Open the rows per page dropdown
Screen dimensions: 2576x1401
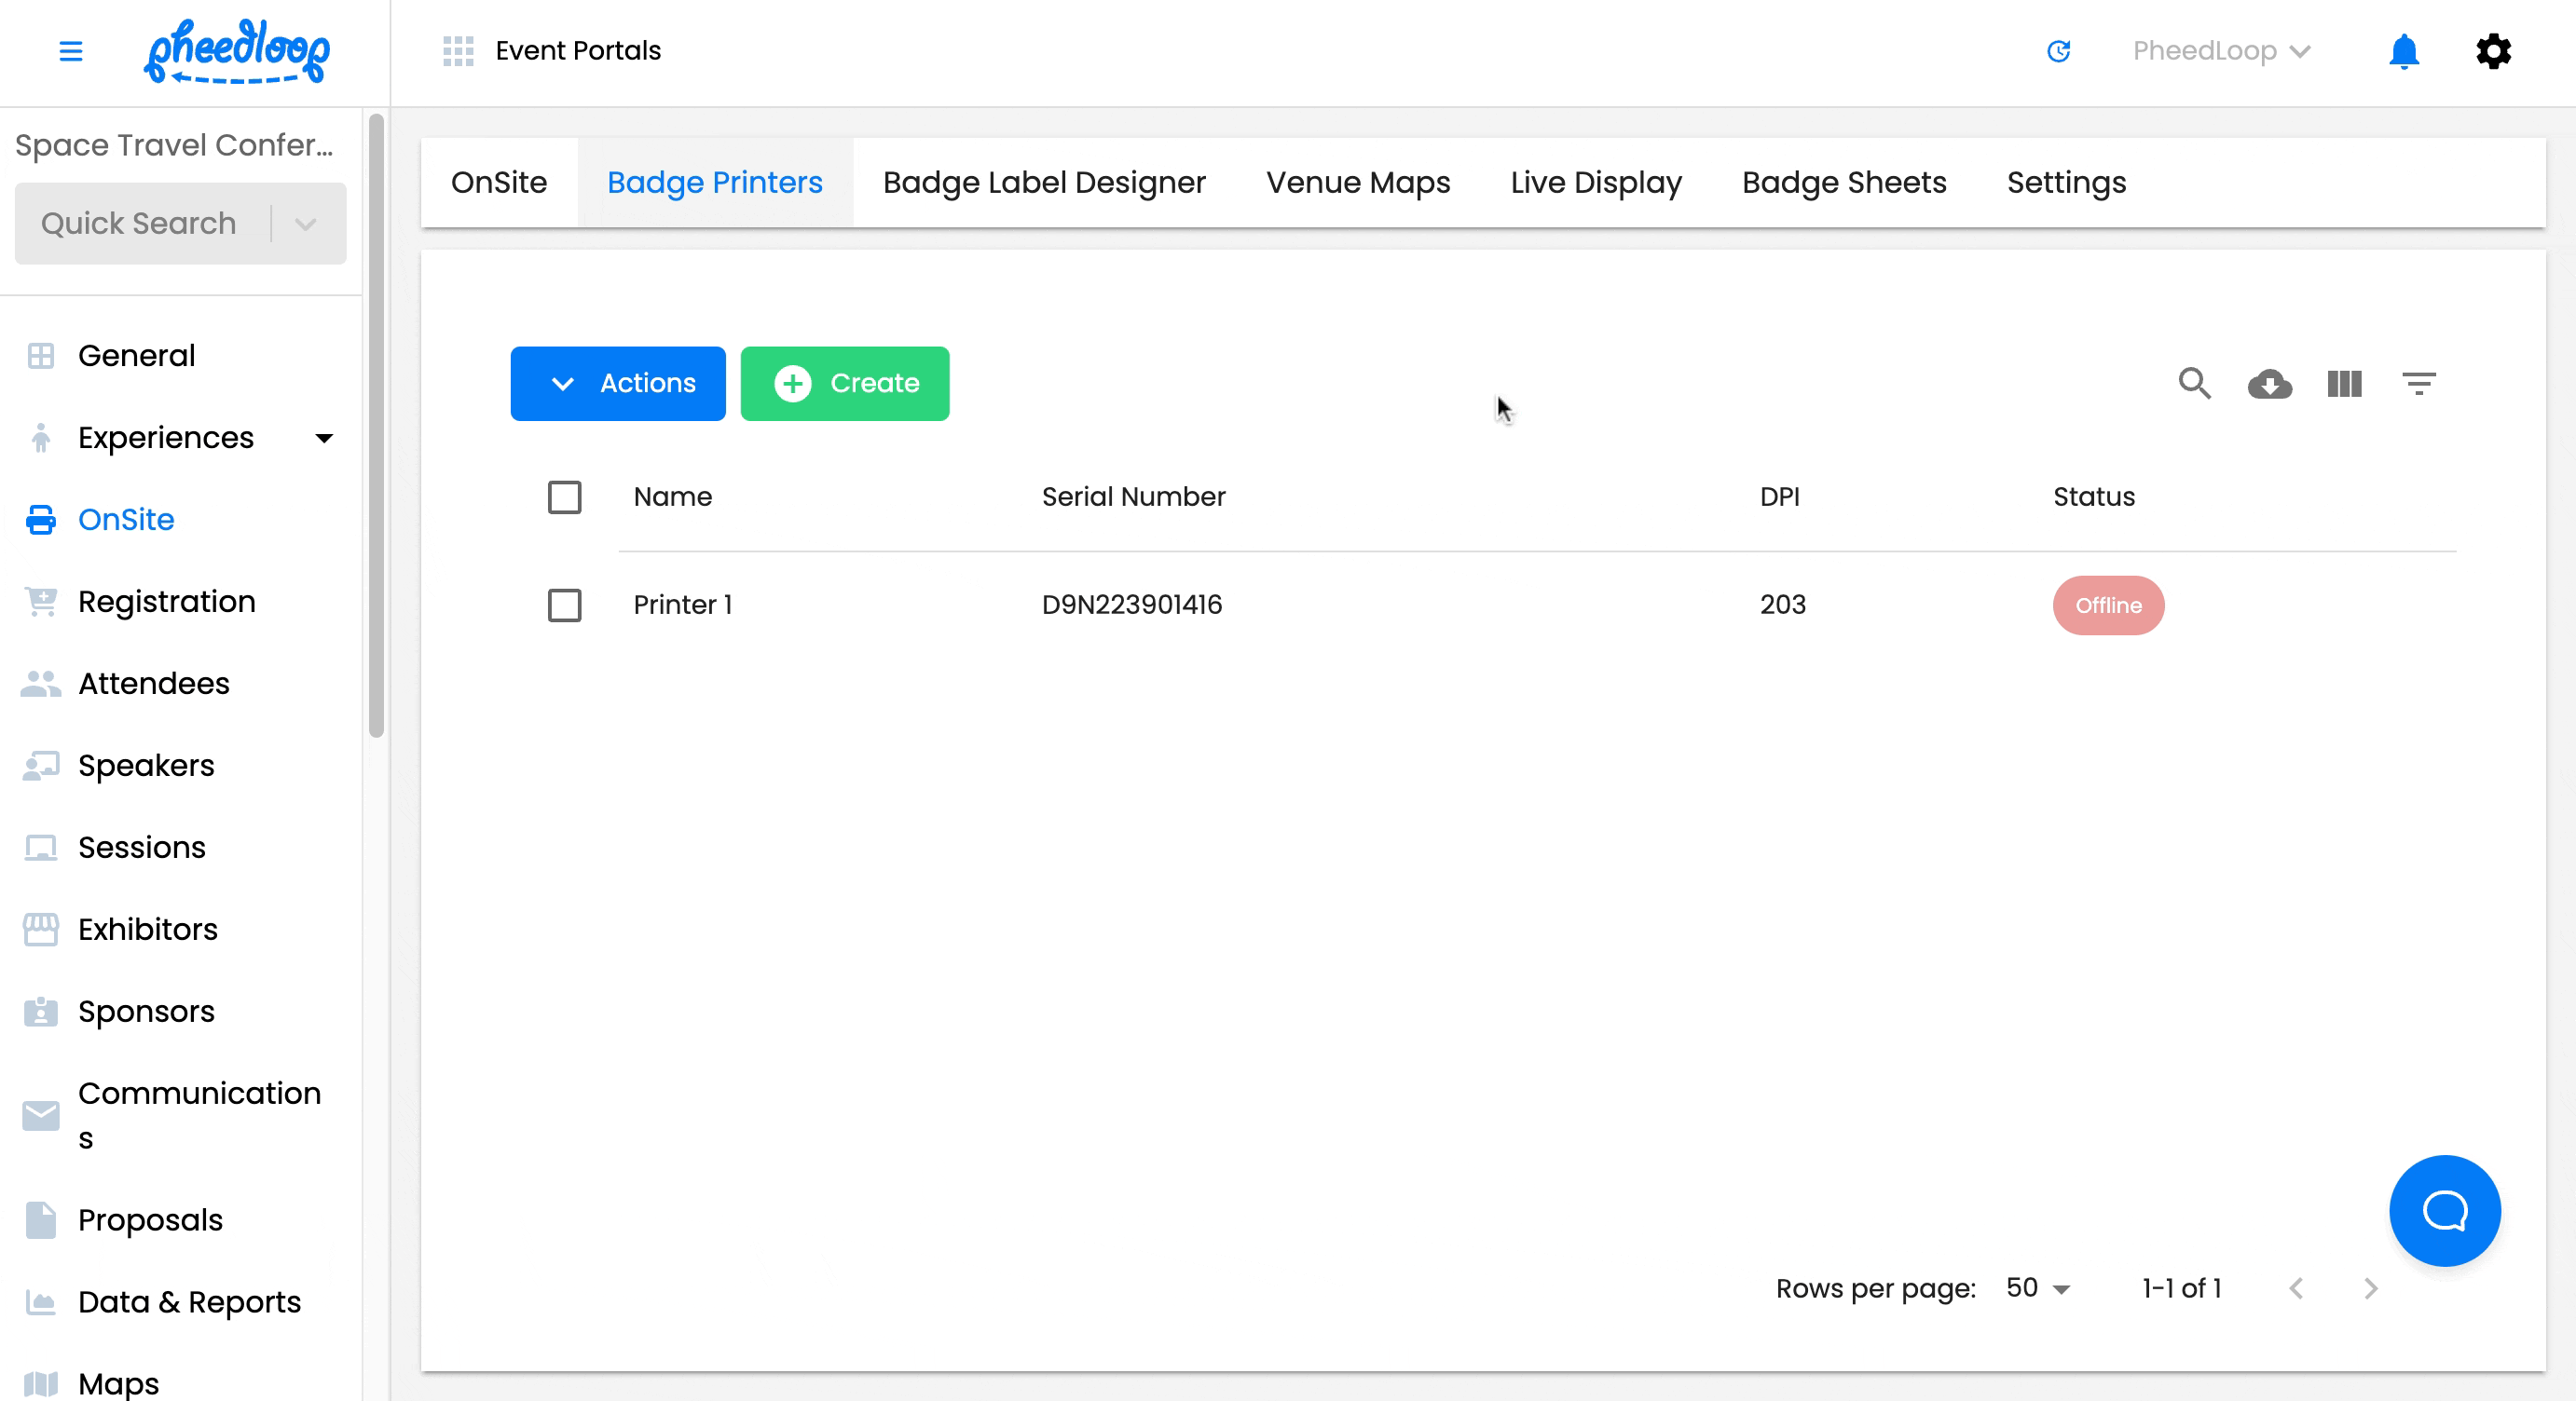click(x=2038, y=1288)
